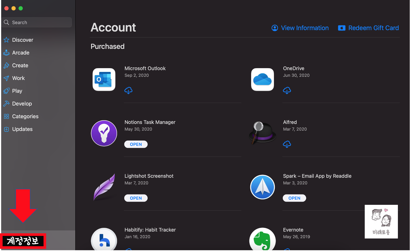Click the Jan 16, 2020 purchase date
The width and height of the screenshot is (410, 252).
tap(137, 237)
